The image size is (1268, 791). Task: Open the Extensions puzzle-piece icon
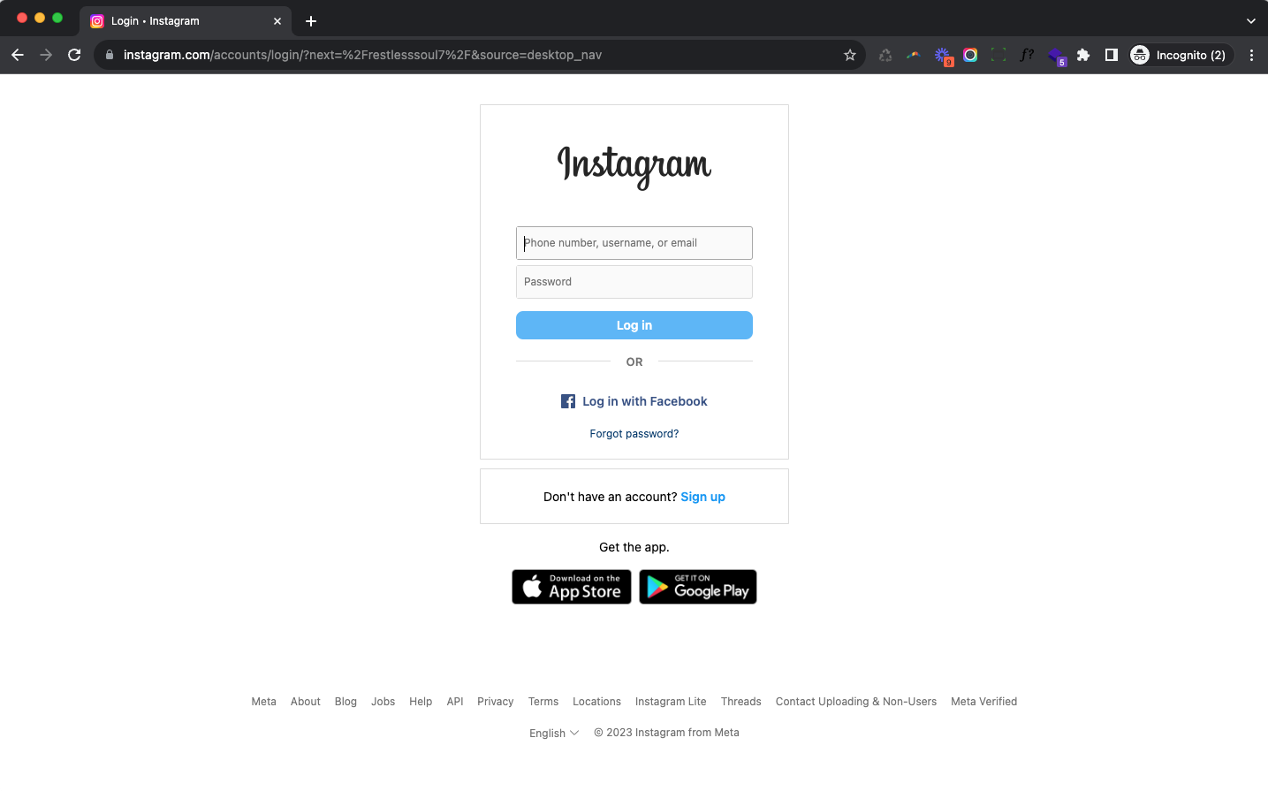point(1083,55)
